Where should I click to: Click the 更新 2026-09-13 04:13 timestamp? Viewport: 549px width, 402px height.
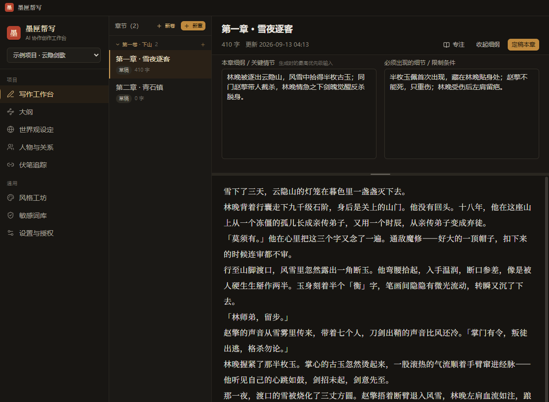[x=277, y=45]
